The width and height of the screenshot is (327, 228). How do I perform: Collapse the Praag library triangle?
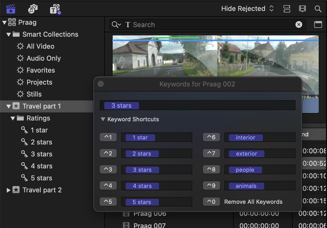tap(4, 22)
